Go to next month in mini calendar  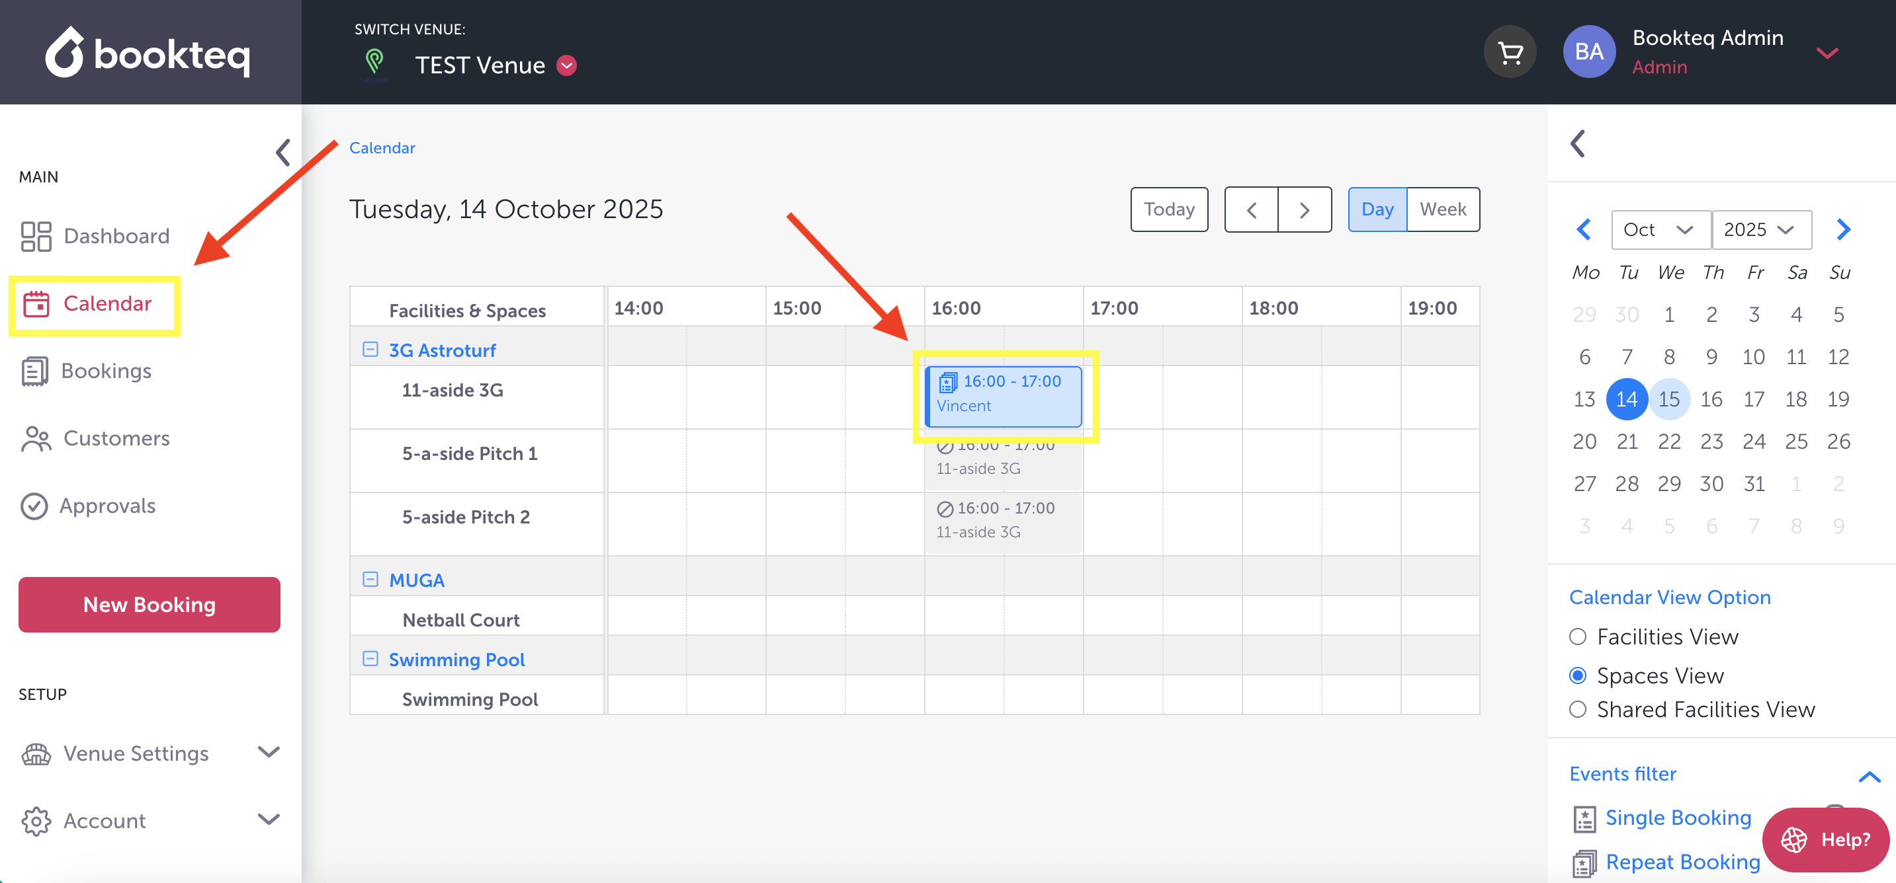coord(1842,229)
